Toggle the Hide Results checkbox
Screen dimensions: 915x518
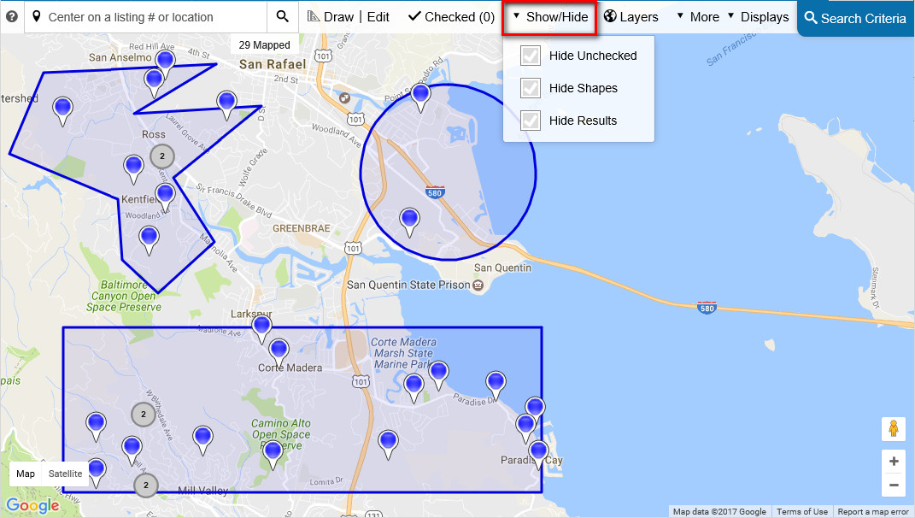pos(531,121)
